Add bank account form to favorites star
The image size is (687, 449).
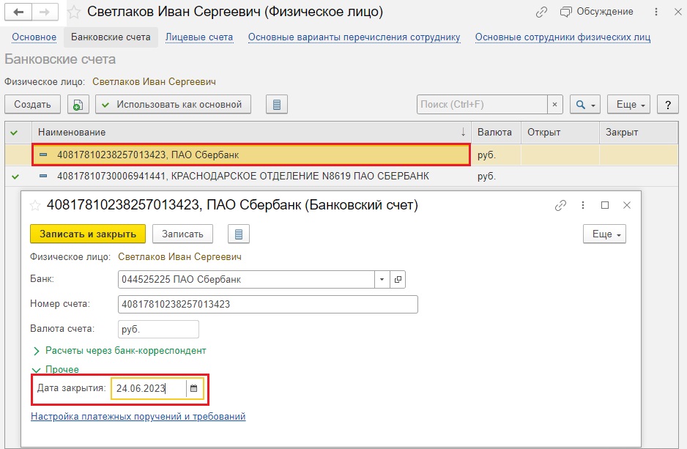(35, 205)
